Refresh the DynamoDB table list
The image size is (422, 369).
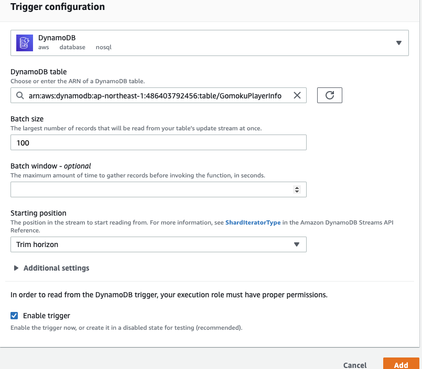pyautogui.click(x=329, y=95)
